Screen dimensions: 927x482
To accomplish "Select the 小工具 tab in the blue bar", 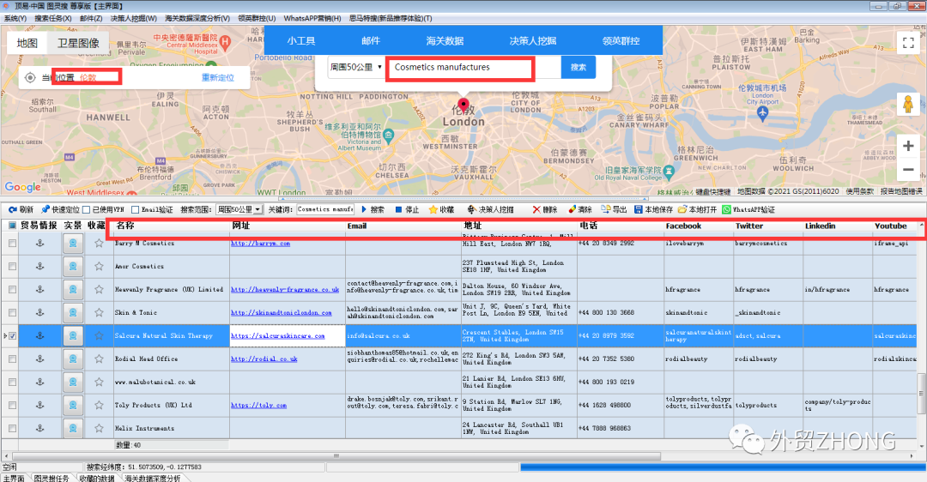I will [301, 41].
